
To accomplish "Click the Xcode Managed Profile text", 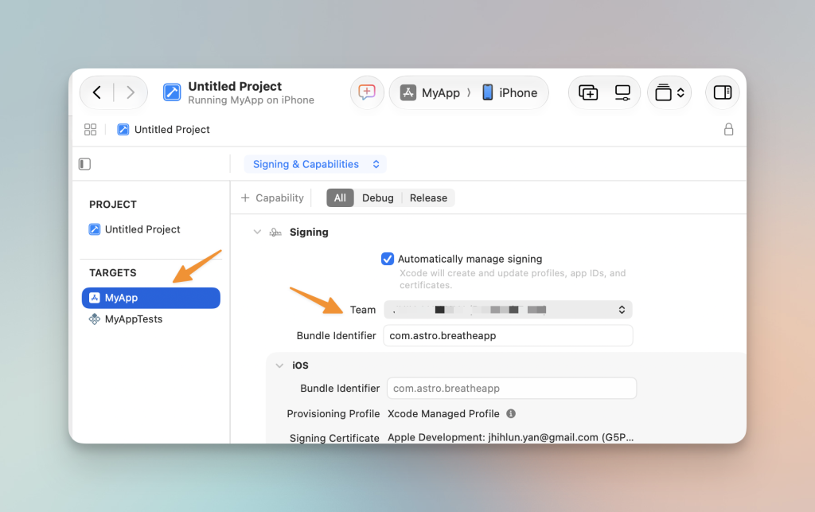I will pos(443,414).
